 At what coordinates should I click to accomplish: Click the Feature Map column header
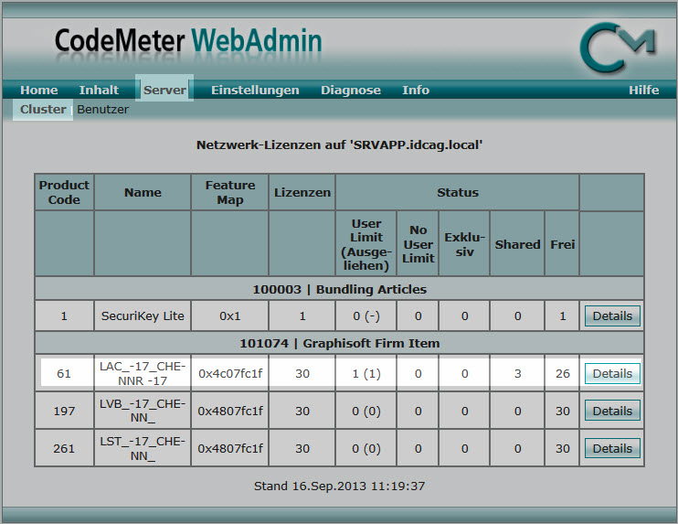pos(230,192)
